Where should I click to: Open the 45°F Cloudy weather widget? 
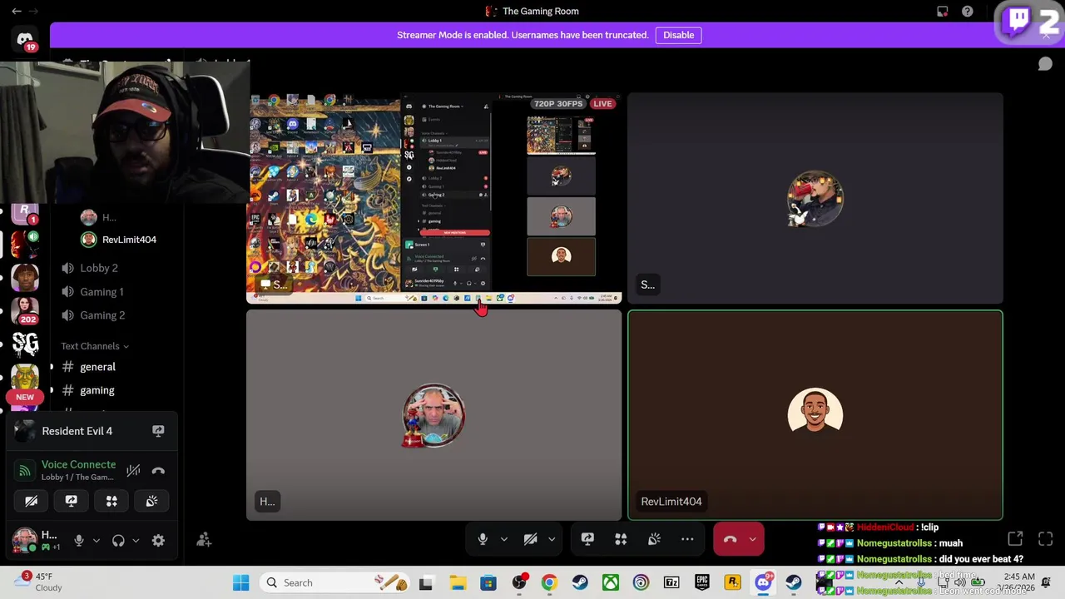point(39,582)
